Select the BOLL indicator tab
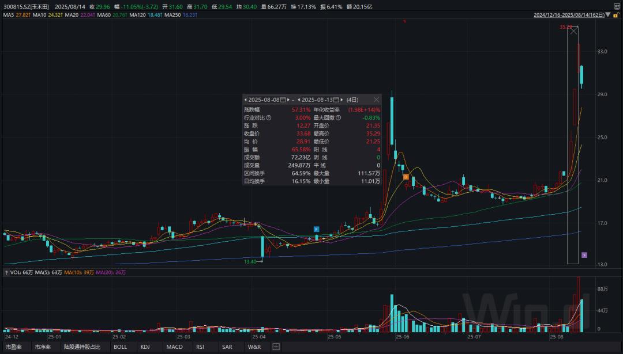Image resolution: width=623 pixels, height=354 pixels. click(x=120, y=347)
